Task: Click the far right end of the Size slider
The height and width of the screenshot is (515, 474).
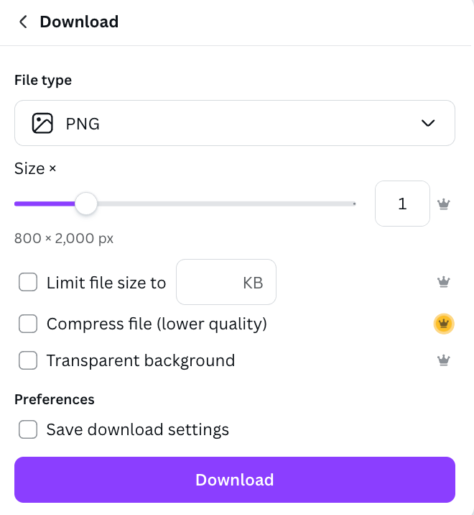Action: [x=353, y=204]
